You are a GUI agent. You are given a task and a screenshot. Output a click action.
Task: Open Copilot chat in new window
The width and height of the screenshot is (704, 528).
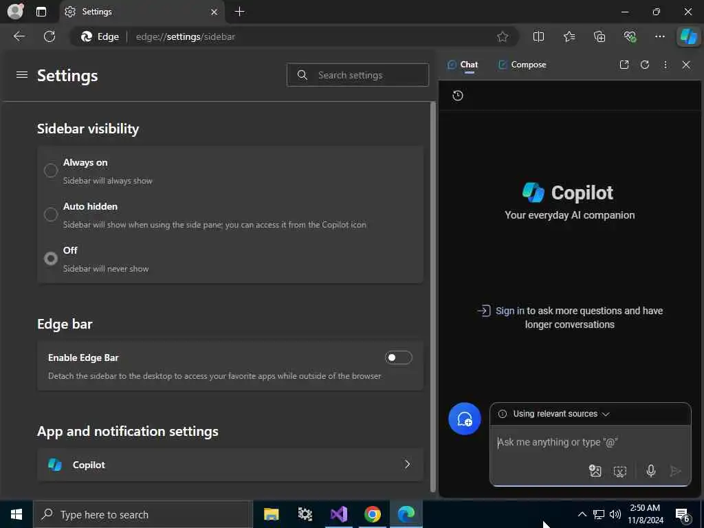[624, 65]
